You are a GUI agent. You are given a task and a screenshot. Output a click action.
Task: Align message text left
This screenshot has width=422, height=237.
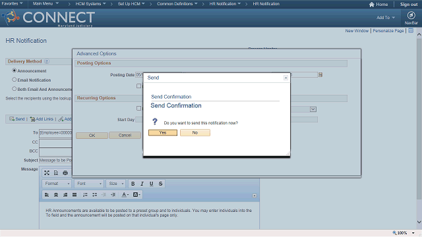pyautogui.click(x=47, y=195)
